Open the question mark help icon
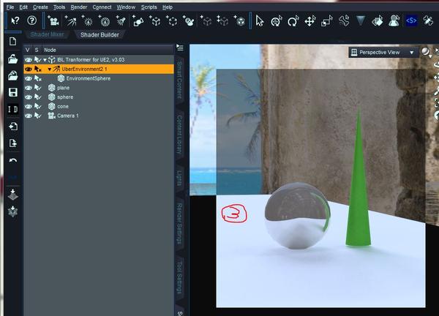The height and width of the screenshot is (316, 439). [x=32, y=20]
